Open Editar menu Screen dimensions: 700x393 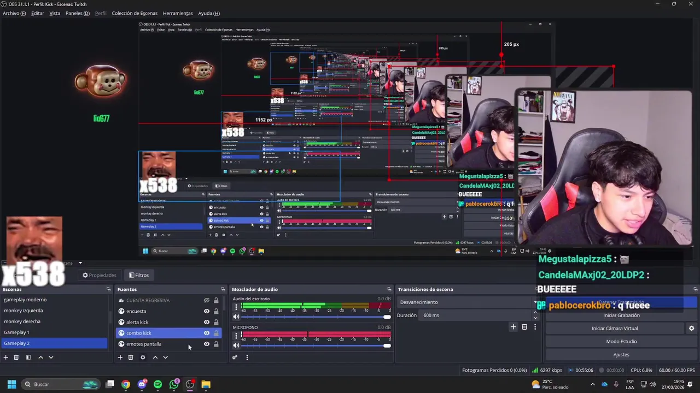point(38,13)
